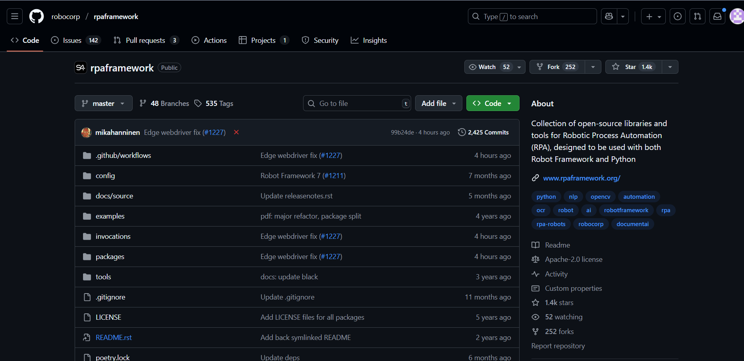Open the examples folder
The height and width of the screenshot is (361, 744).
point(110,216)
